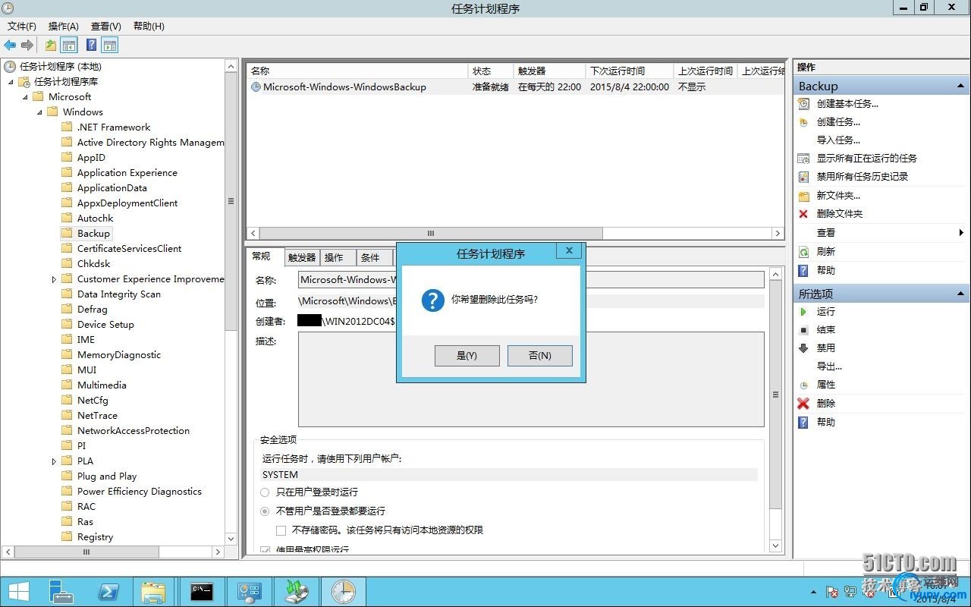Click 显示所有正在运行的任务 action icon
Image resolution: width=971 pixels, height=607 pixels.
(804, 159)
